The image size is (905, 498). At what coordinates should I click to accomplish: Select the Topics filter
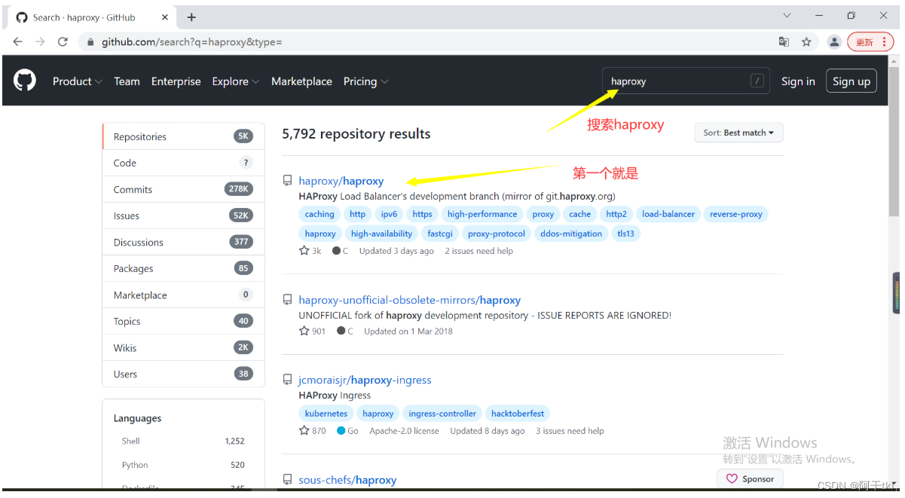tap(184, 321)
